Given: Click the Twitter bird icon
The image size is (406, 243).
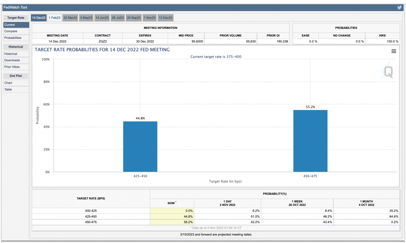Looking at the screenshot, I should click(400, 7).
